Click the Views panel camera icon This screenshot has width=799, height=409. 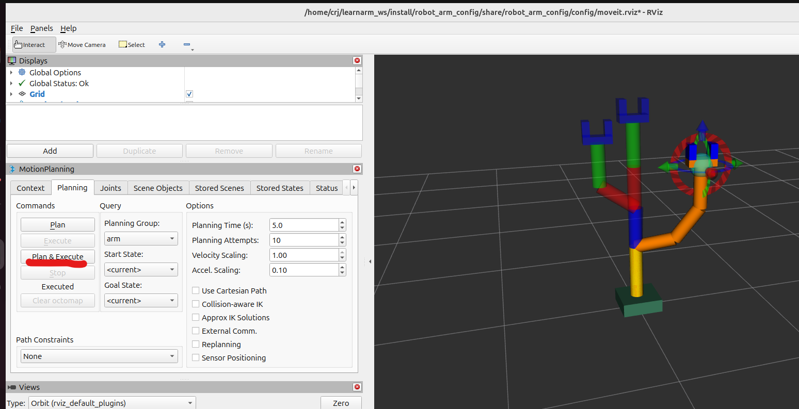pos(12,387)
